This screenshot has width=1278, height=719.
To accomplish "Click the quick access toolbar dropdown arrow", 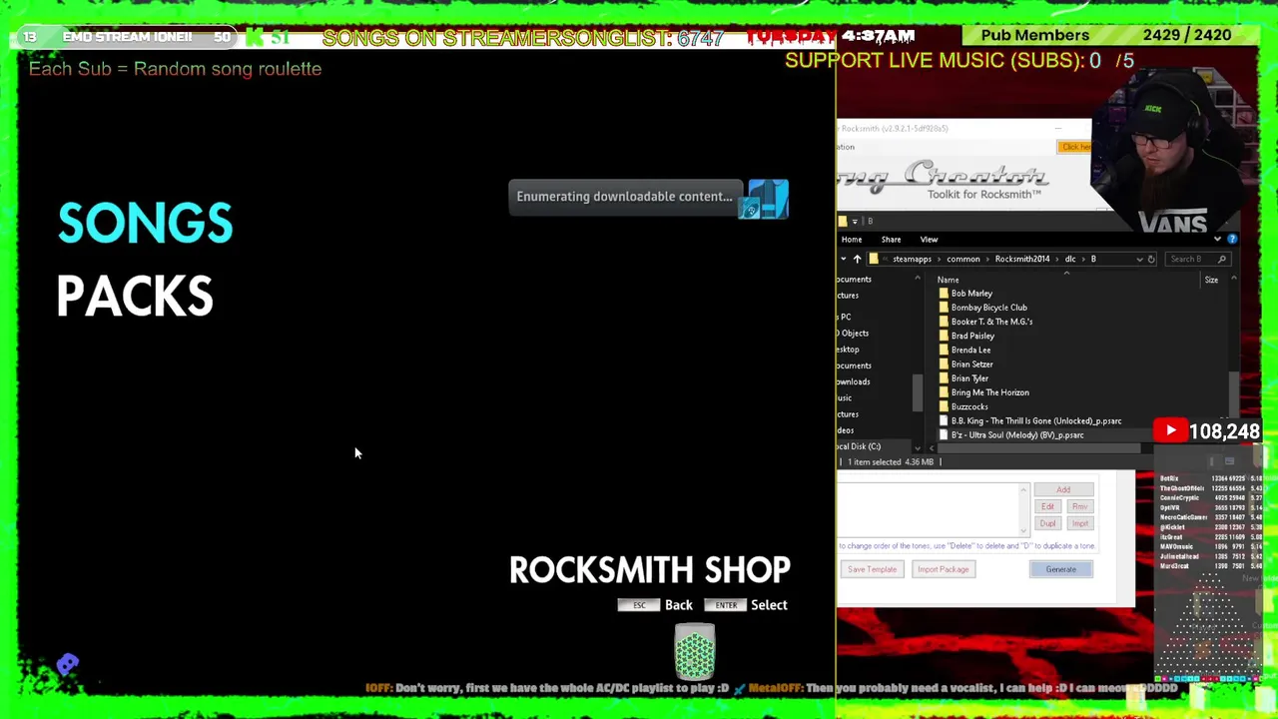I will [x=855, y=222].
